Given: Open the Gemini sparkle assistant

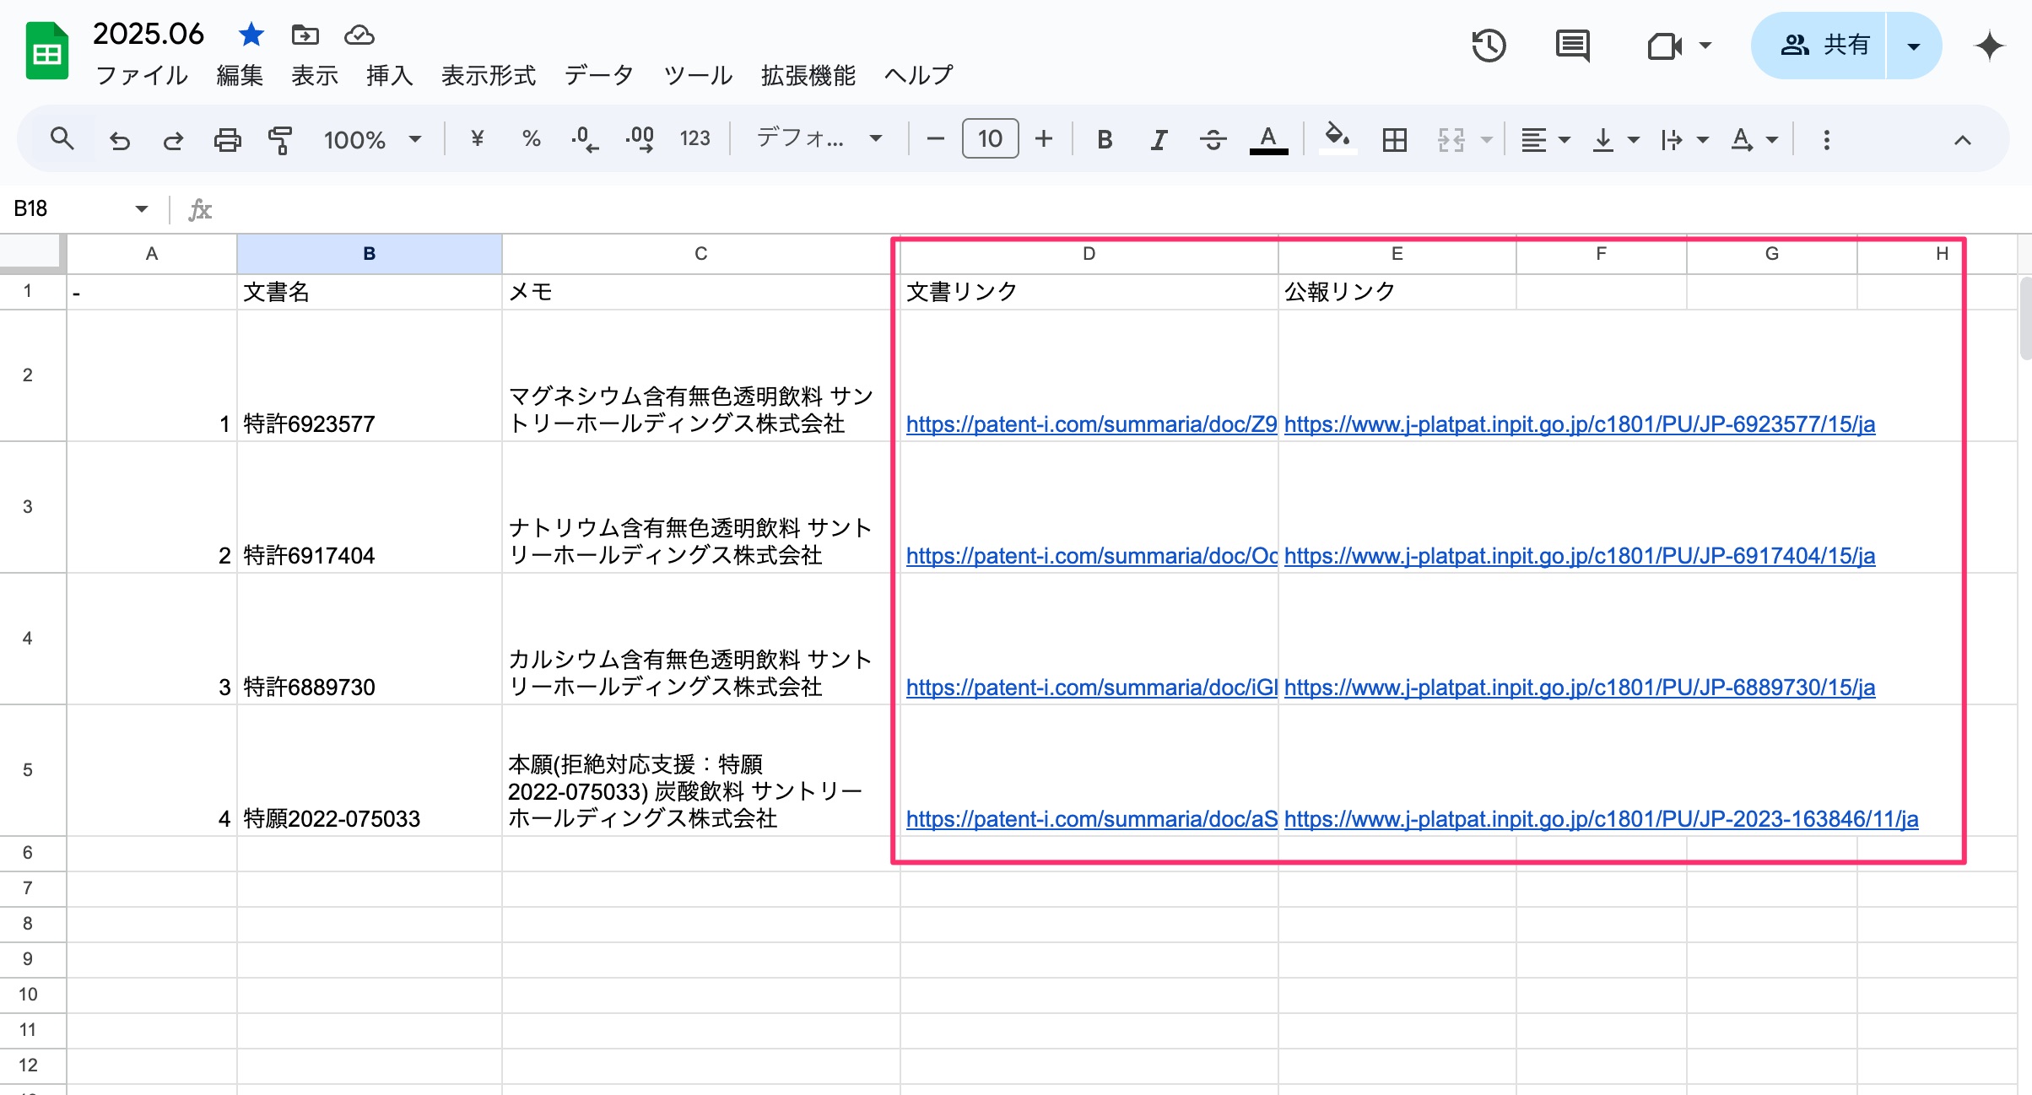Looking at the screenshot, I should pos(1989,46).
